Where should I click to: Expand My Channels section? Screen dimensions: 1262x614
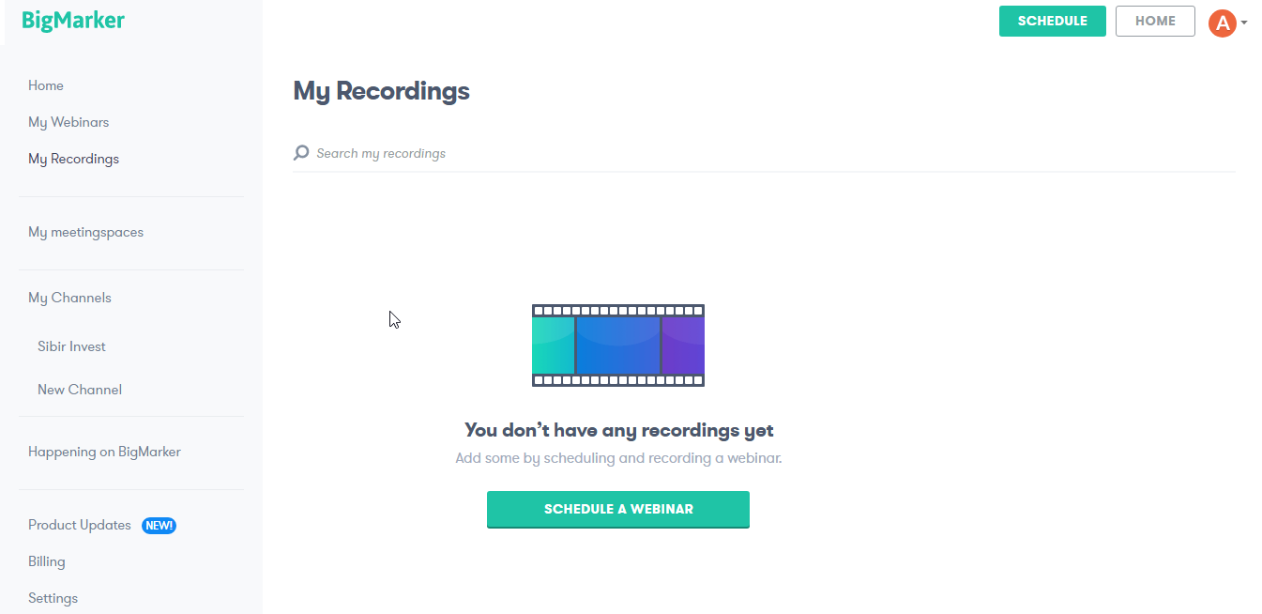pos(69,298)
